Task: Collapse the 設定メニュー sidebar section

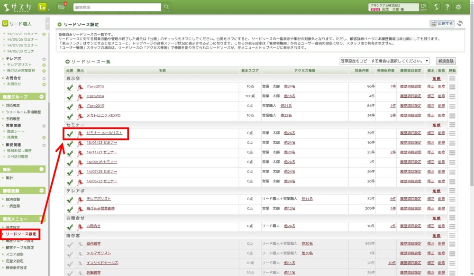Action: 42,219
